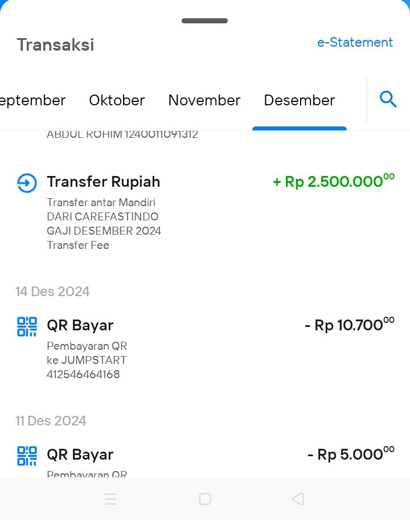Viewport: 410px width, 520px height.
Task: Tap the Android home square button
Action: tap(205, 499)
